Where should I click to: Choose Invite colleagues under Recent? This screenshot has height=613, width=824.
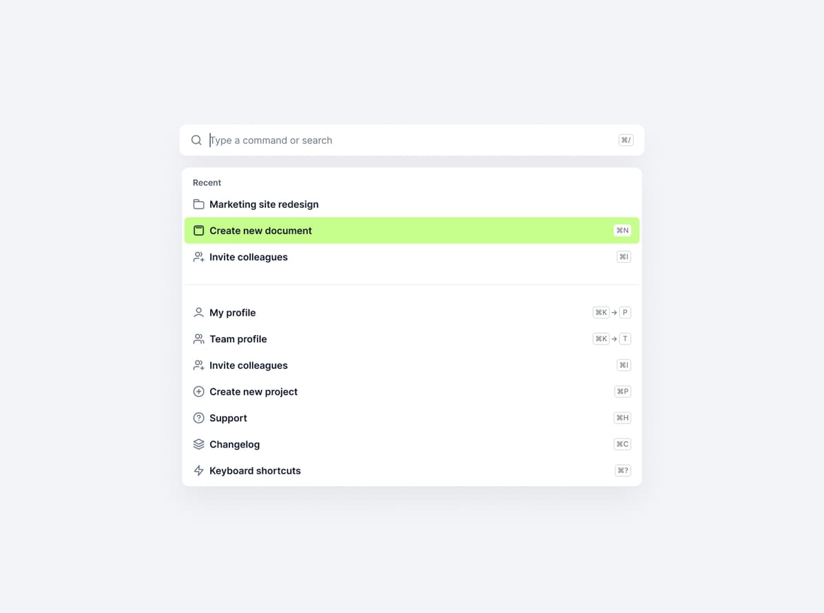[412, 257]
